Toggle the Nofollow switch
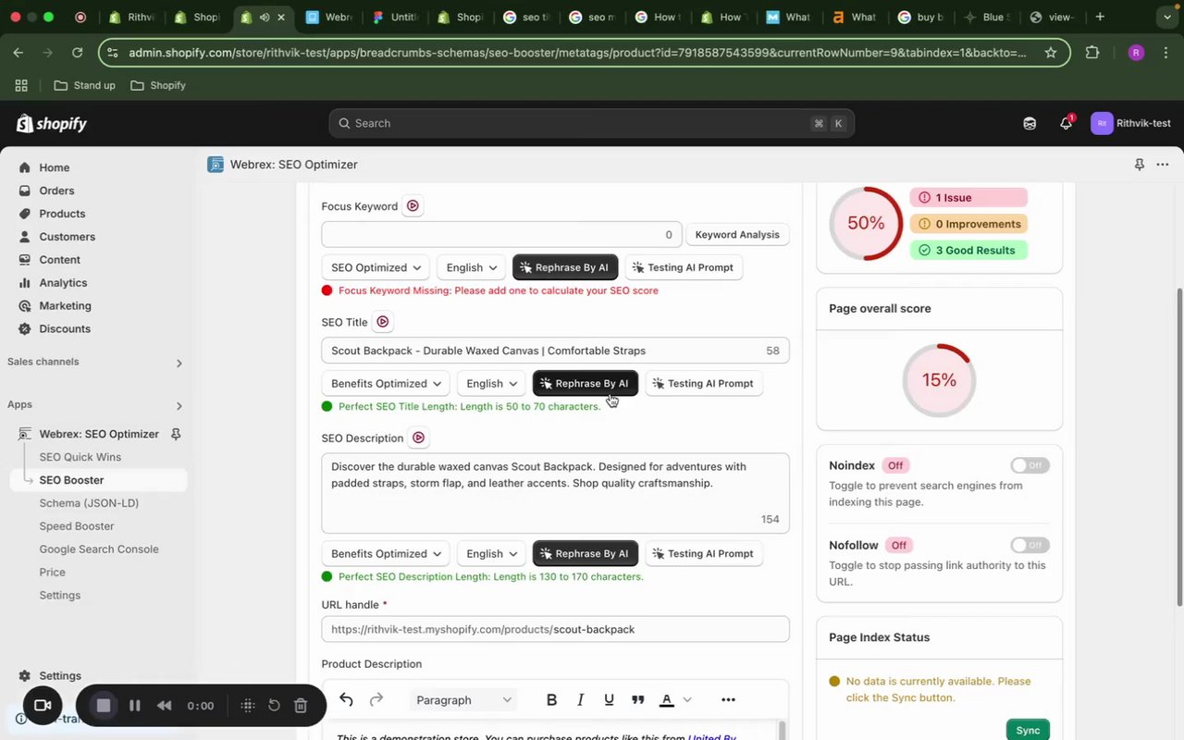The width and height of the screenshot is (1184, 740). 1030,545
